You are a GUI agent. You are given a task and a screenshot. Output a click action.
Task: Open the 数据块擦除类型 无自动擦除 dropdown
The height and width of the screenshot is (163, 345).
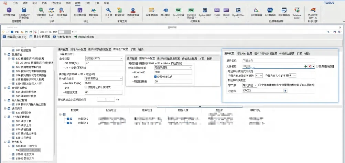click(173, 68)
